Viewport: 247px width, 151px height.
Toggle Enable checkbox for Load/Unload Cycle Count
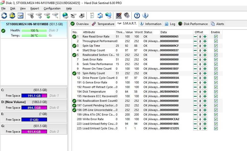click(x=216, y=128)
